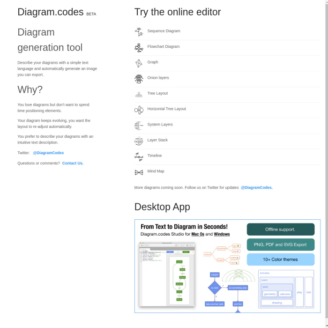Click the Activities layer diagram sample
Screen dimensions: 328x328
(286, 289)
